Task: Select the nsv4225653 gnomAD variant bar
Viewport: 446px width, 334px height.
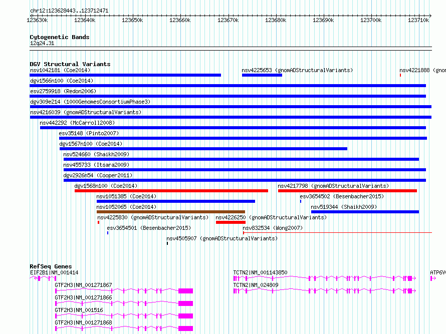Action: tap(262, 75)
